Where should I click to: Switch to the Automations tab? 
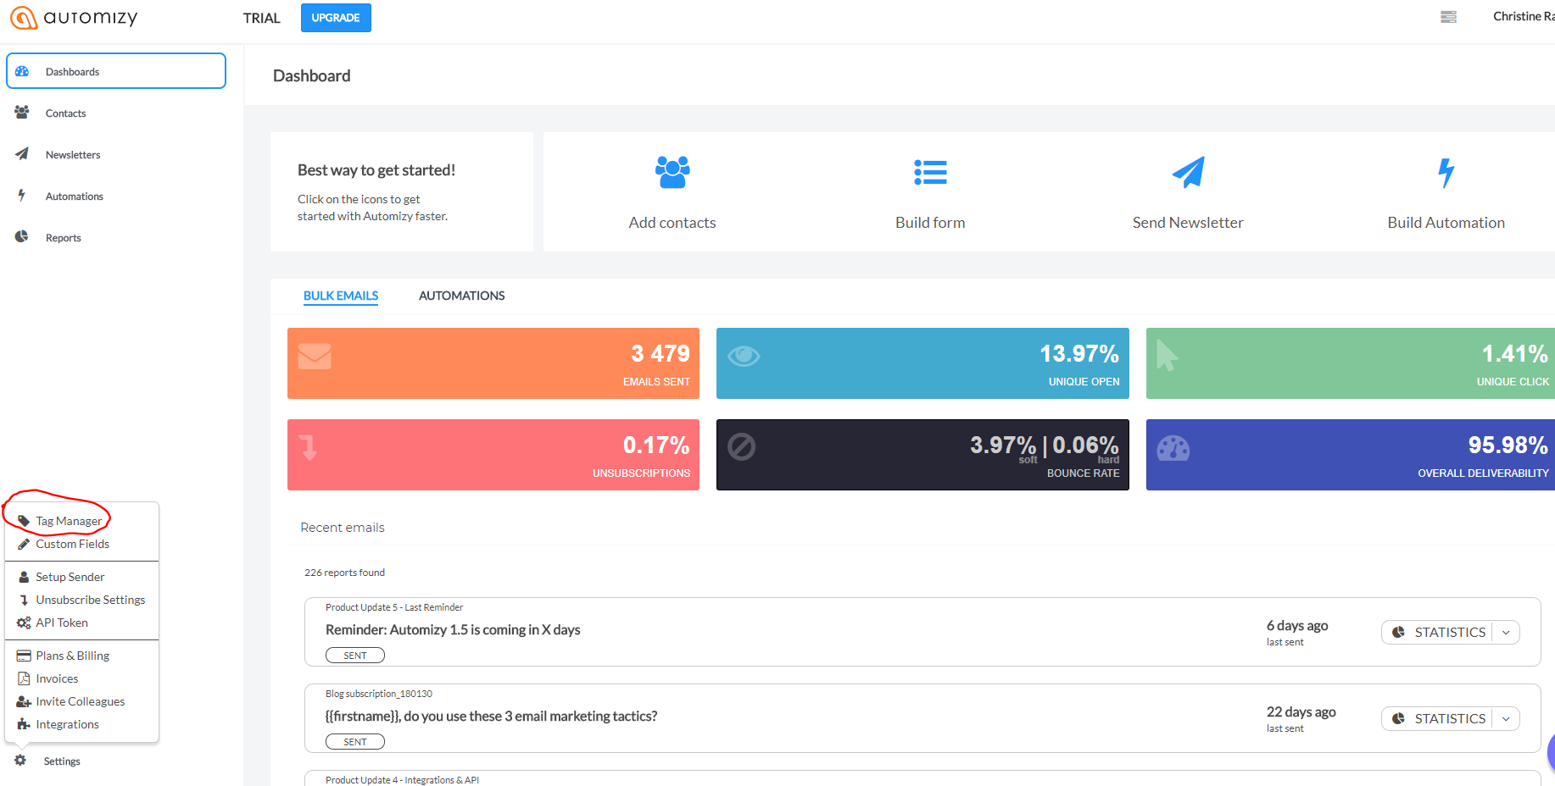point(461,296)
